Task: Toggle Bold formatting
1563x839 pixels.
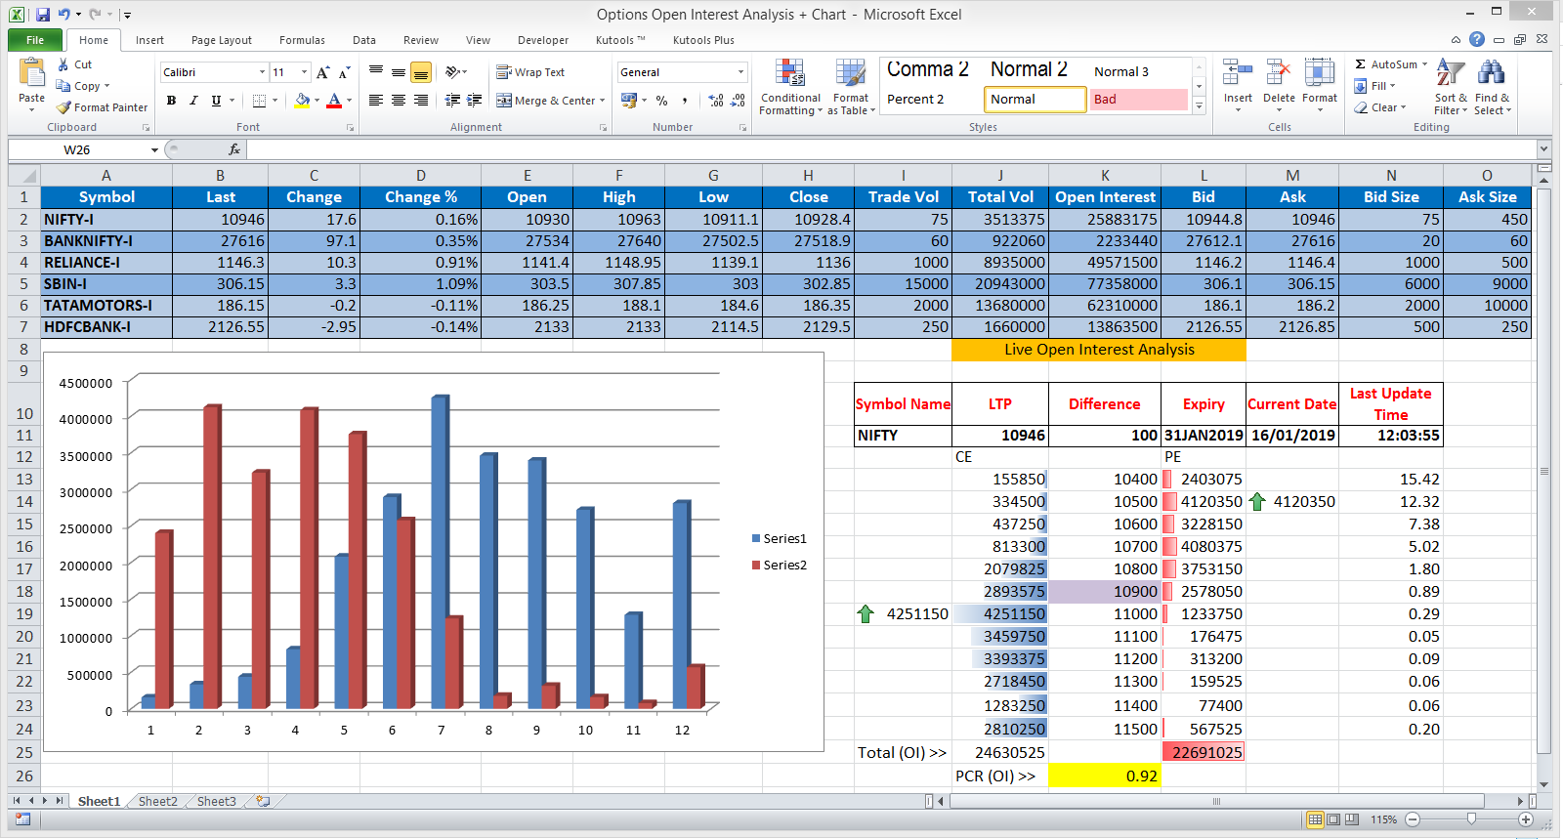Action: [171, 101]
